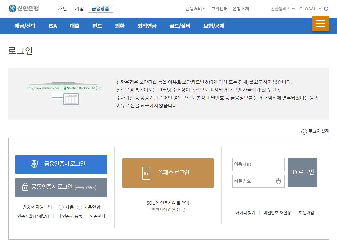Screen dimensions: 337x246
Task: Open the 고객센터 menu
Action: (x=219, y=9)
